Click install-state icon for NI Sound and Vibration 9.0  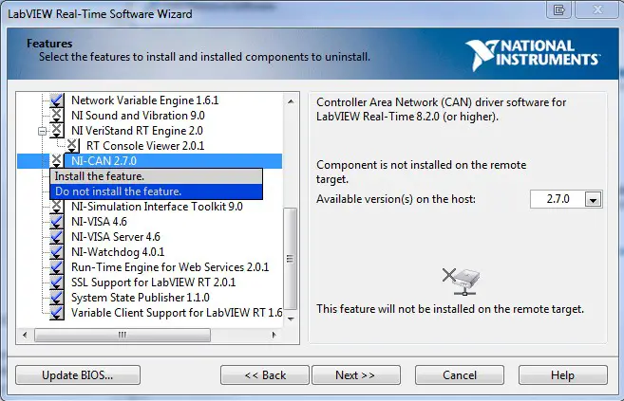coord(56,116)
